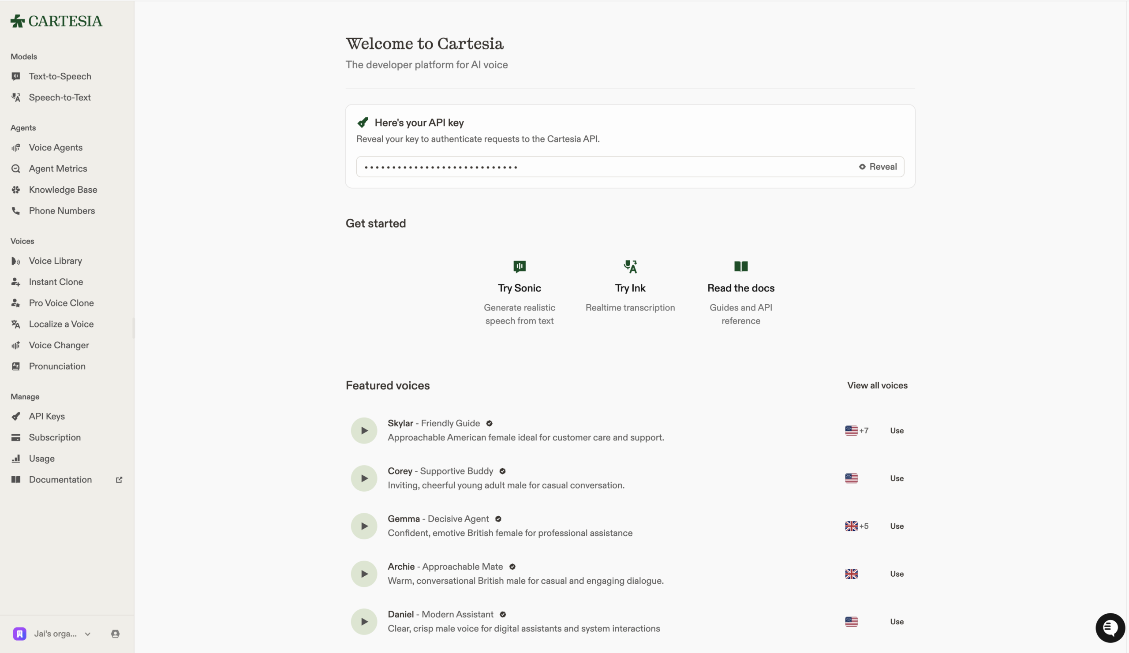The width and height of the screenshot is (1129, 653).
Task: Use the Corey voice
Action: (897, 478)
